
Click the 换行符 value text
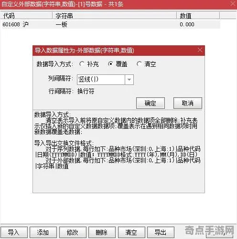click(86, 91)
